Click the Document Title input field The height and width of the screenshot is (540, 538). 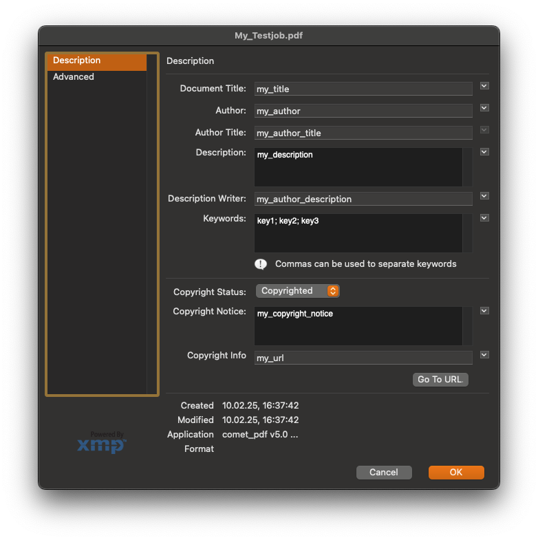click(363, 89)
